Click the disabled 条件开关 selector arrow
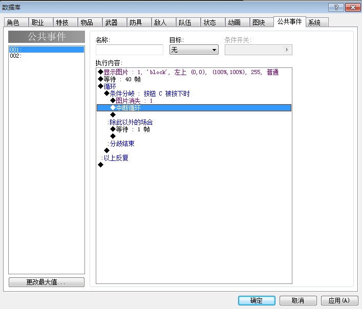 click(x=287, y=50)
